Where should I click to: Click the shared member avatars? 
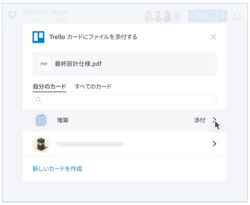(x=163, y=16)
